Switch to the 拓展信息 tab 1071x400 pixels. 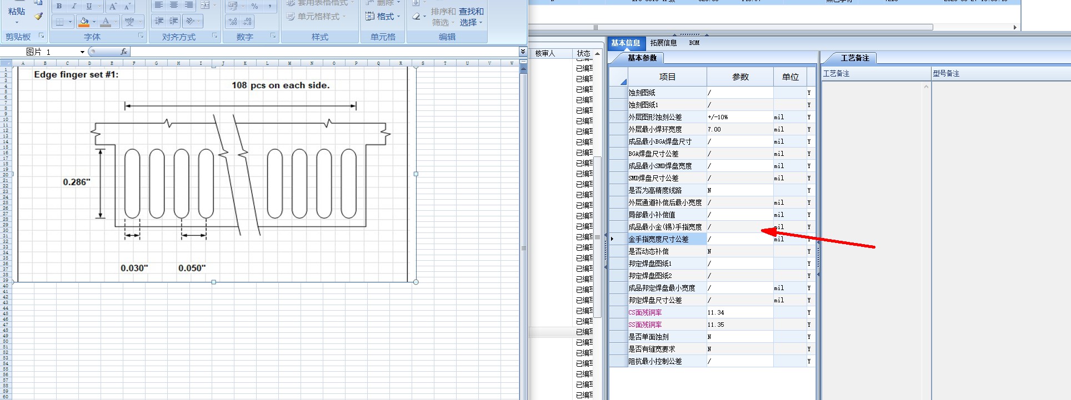coord(663,43)
